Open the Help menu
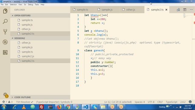195x110 pixels. [42, 5]
